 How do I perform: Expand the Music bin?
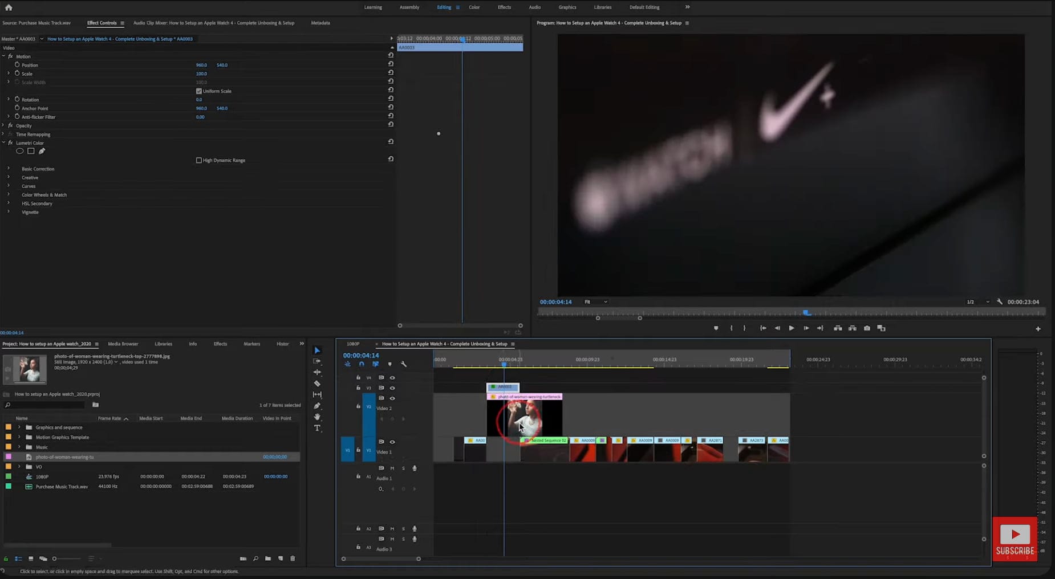pyautogui.click(x=19, y=447)
